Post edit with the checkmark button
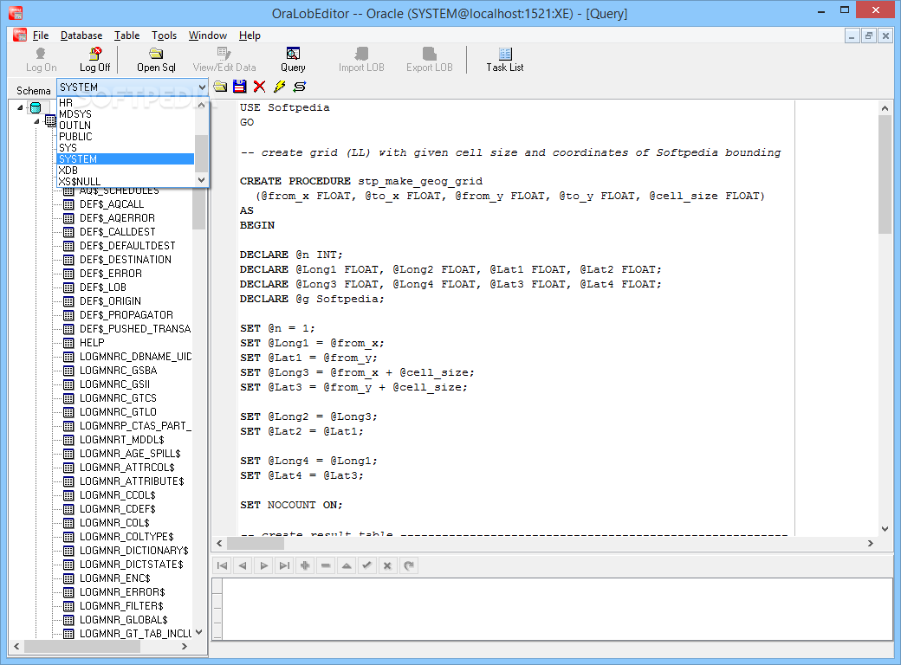Screen dimensions: 901x665 [x=366, y=565]
